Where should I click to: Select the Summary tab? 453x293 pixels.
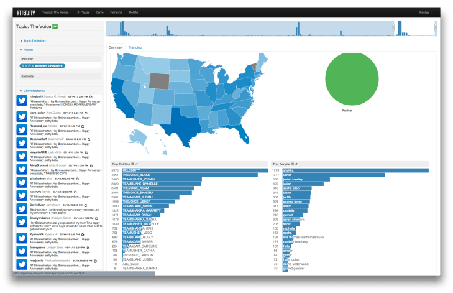click(x=116, y=47)
